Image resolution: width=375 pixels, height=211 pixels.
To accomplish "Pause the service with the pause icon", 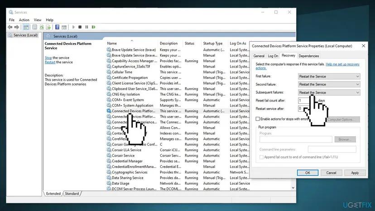I will point(87,27).
